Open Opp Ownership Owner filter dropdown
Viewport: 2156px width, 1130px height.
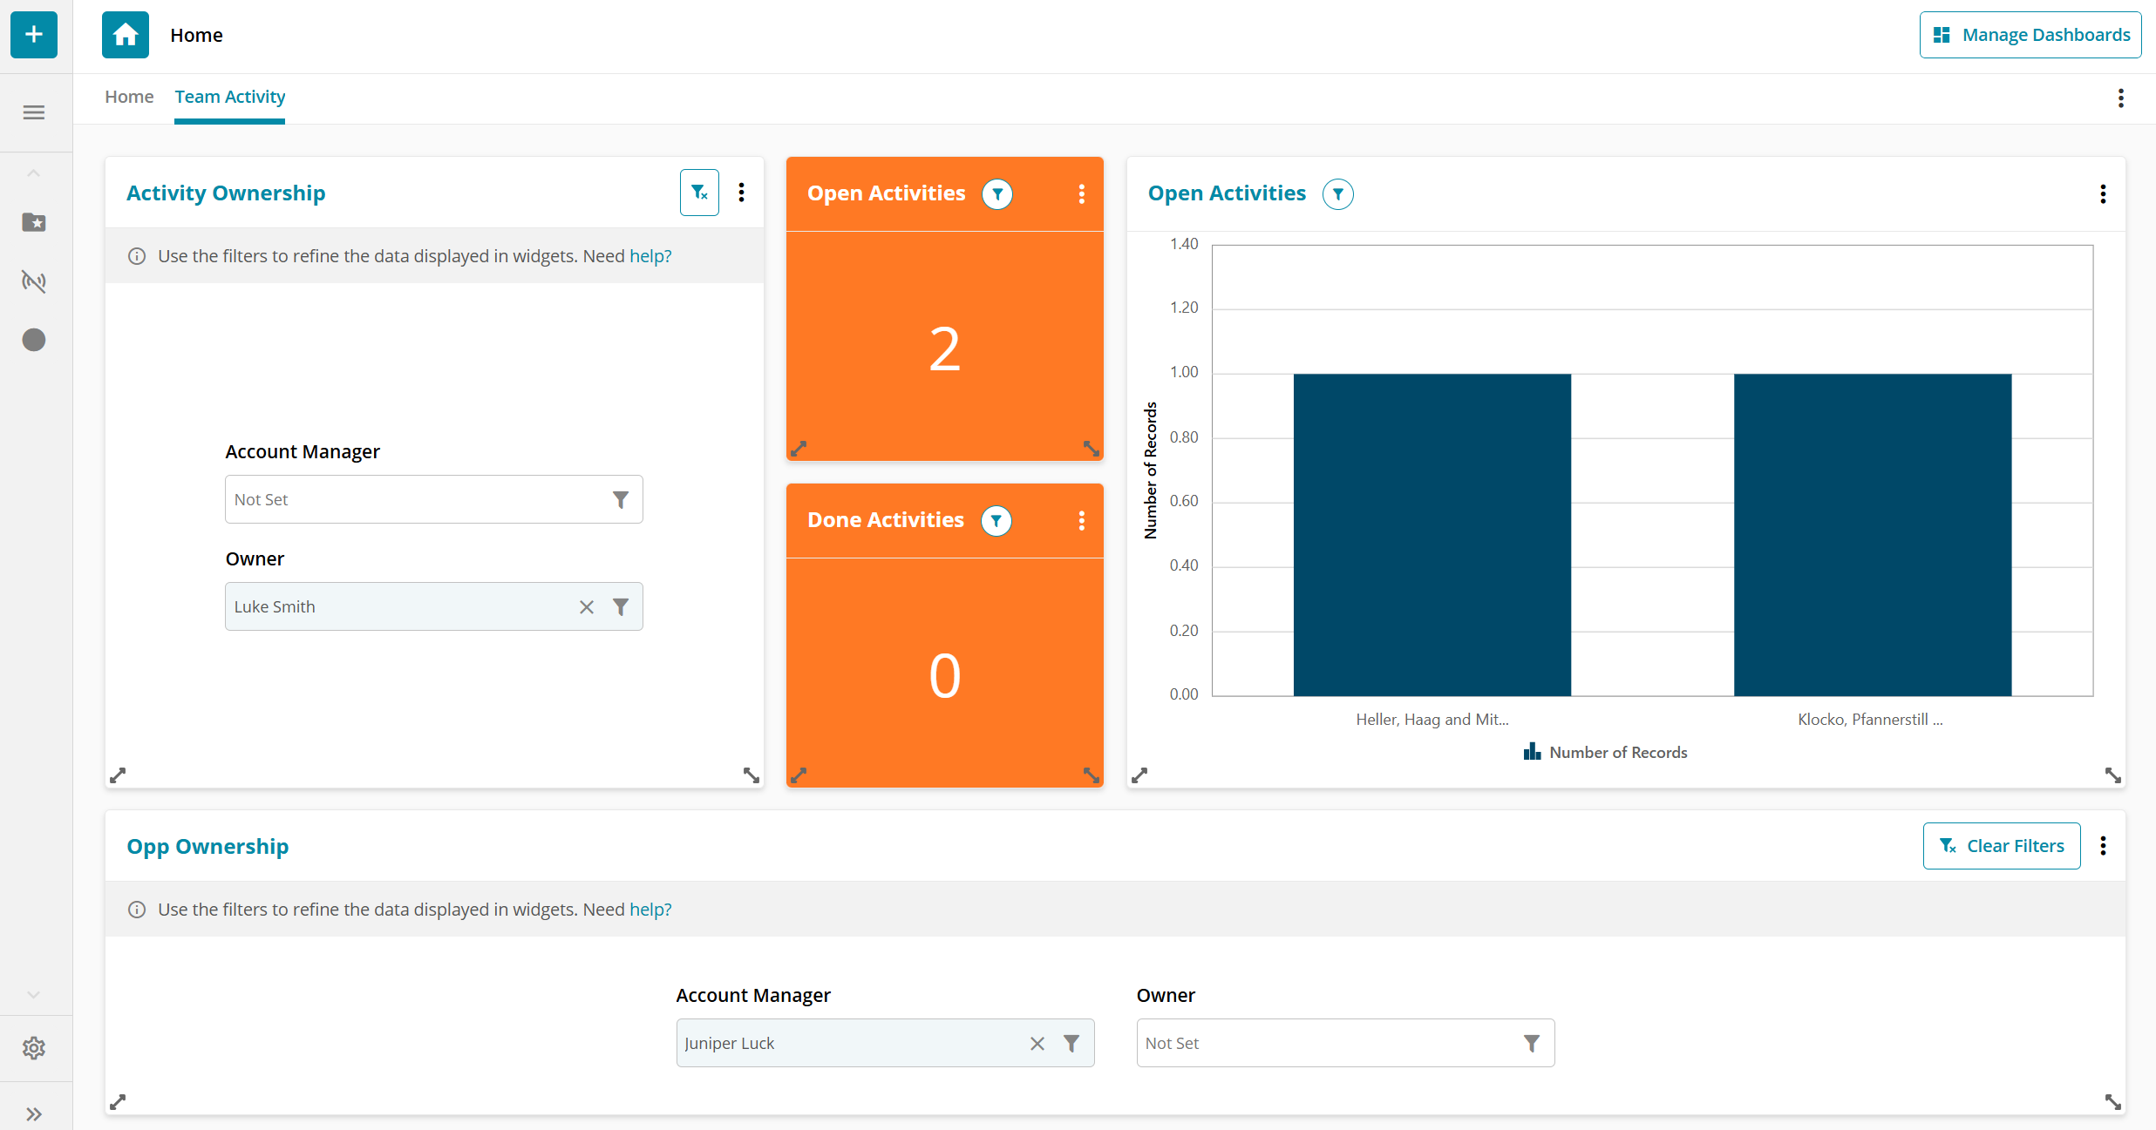tap(1531, 1044)
